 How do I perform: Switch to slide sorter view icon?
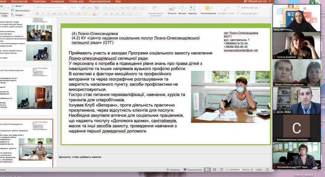click(214, 169)
